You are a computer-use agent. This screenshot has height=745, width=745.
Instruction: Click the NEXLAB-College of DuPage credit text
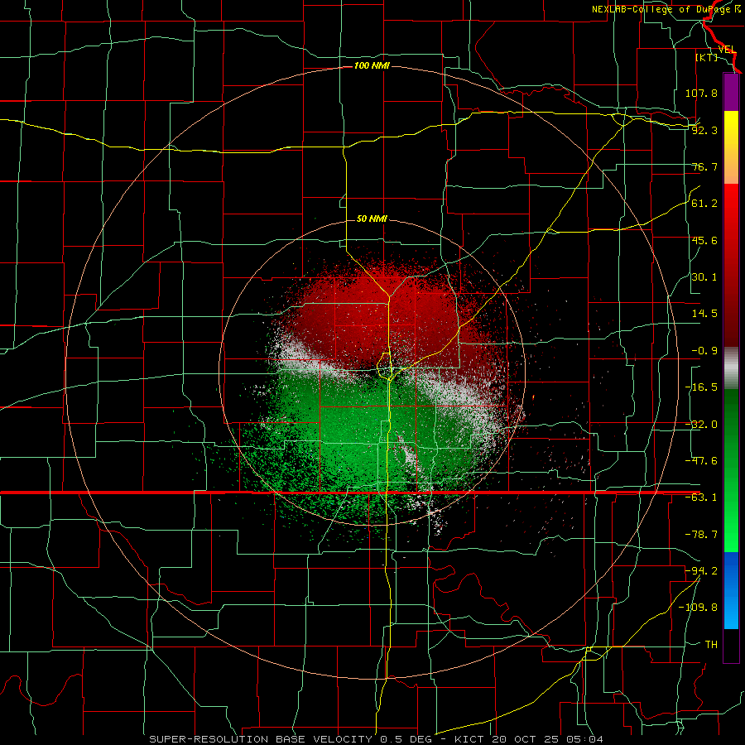[666, 9]
